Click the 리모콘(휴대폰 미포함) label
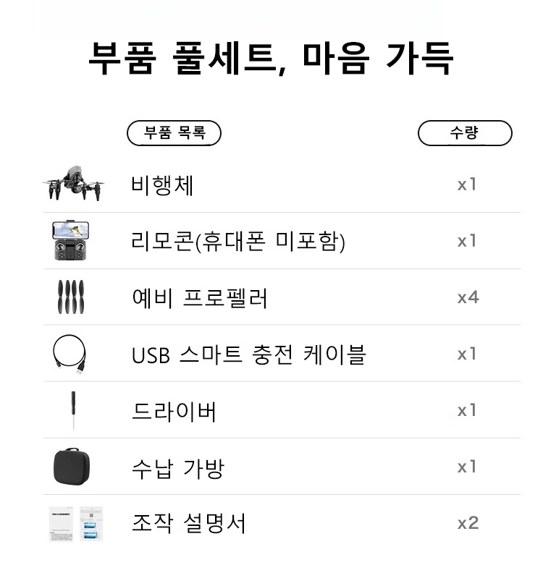This screenshot has width=543, height=586. click(238, 242)
